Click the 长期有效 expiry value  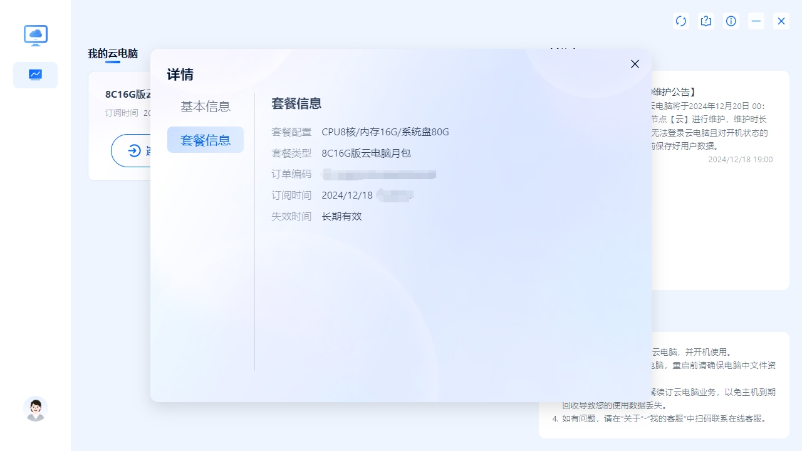[341, 217]
